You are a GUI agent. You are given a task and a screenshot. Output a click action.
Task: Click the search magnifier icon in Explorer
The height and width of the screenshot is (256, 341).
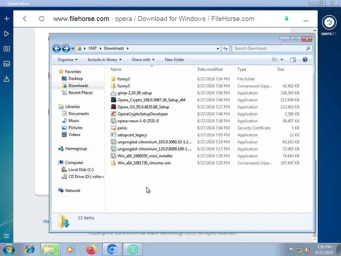(308, 48)
